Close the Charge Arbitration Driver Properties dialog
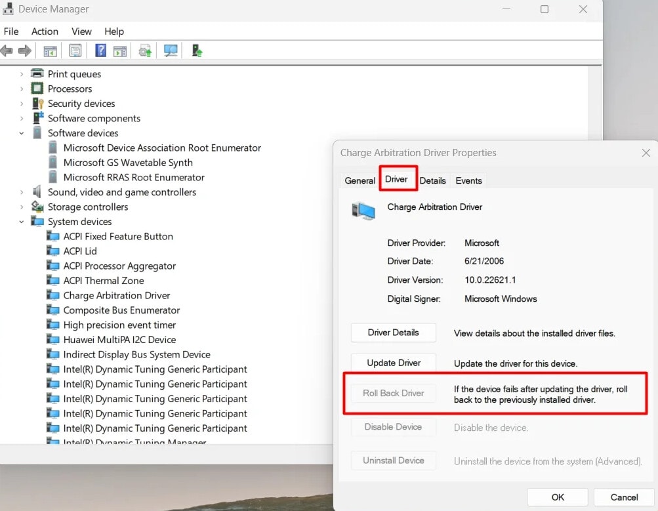This screenshot has width=658, height=511. [646, 153]
